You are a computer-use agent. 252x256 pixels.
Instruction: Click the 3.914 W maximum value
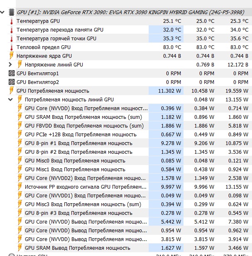coord(238,239)
